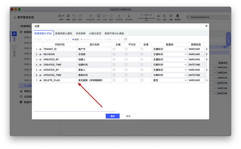Toggle auto-increment checkbox for UPDATED_TIME
The image size is (241, 149).
click(x=142, y=75)
